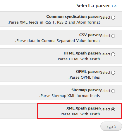
Task: Click the selected XML Xpath parser radio
Action: [x=113, y=110]
